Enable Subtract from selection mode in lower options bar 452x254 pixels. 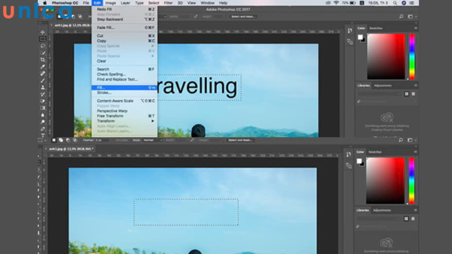68,140
